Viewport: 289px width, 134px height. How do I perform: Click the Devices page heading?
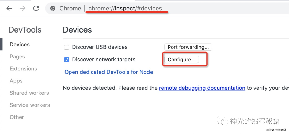77,30
